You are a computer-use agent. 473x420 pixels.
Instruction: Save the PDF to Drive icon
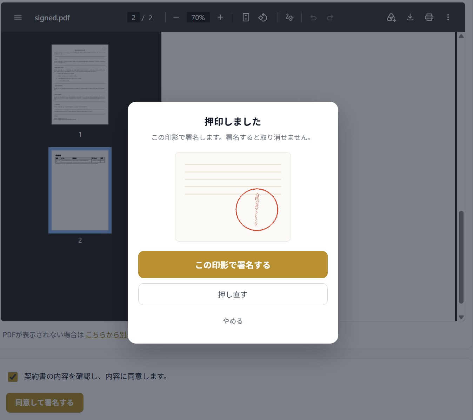coord(391,17)
